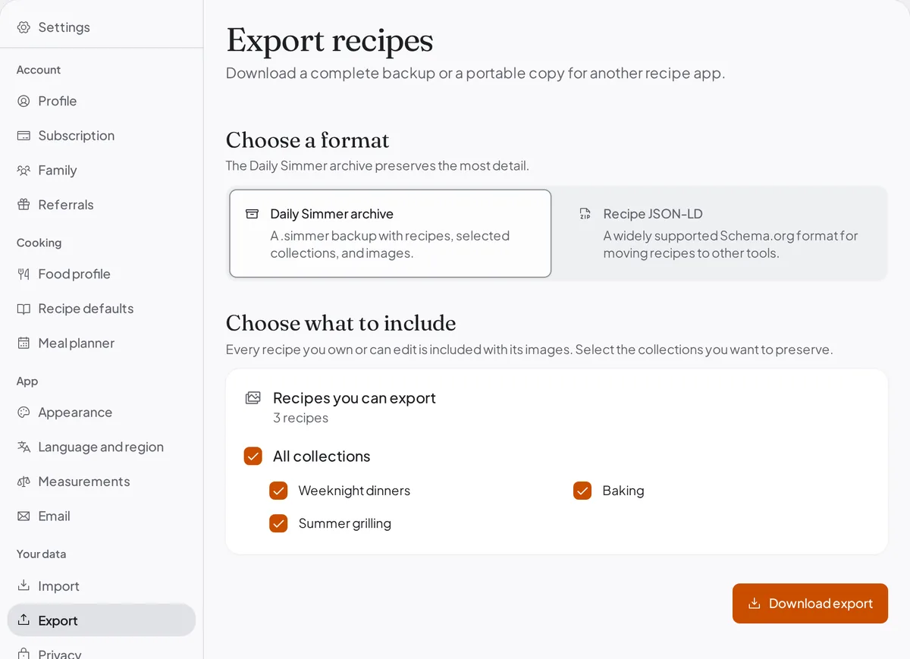Open Appearance settings
The image size is (910, 659).
pyautogui.click(x=102, y=413)
